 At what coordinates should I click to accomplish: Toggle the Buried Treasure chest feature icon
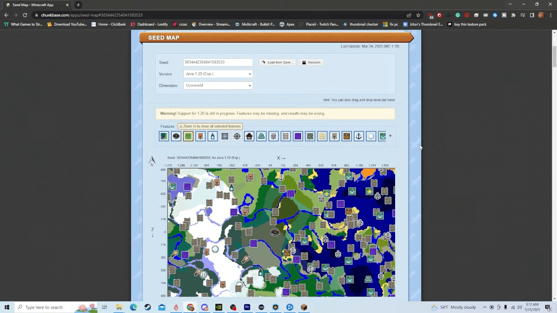point(346,137)
